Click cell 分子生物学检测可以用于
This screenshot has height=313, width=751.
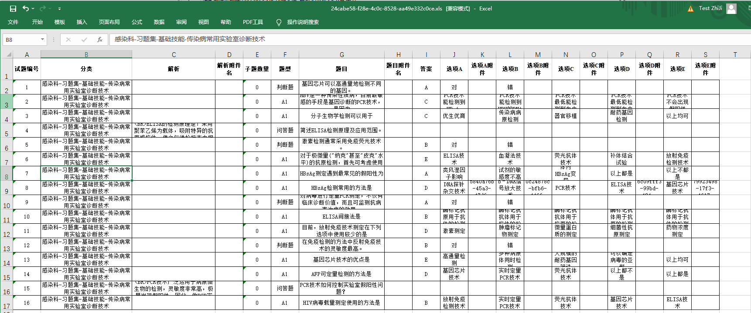[341, 116]
